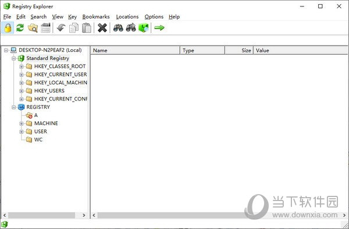
Task: Open the View menu
Action: tap(58, 17)
